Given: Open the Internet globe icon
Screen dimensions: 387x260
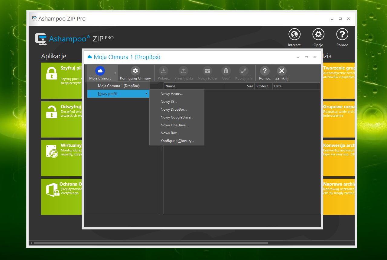Looking at the screenshot, I should pyautogui.click(x=294, y=34).
